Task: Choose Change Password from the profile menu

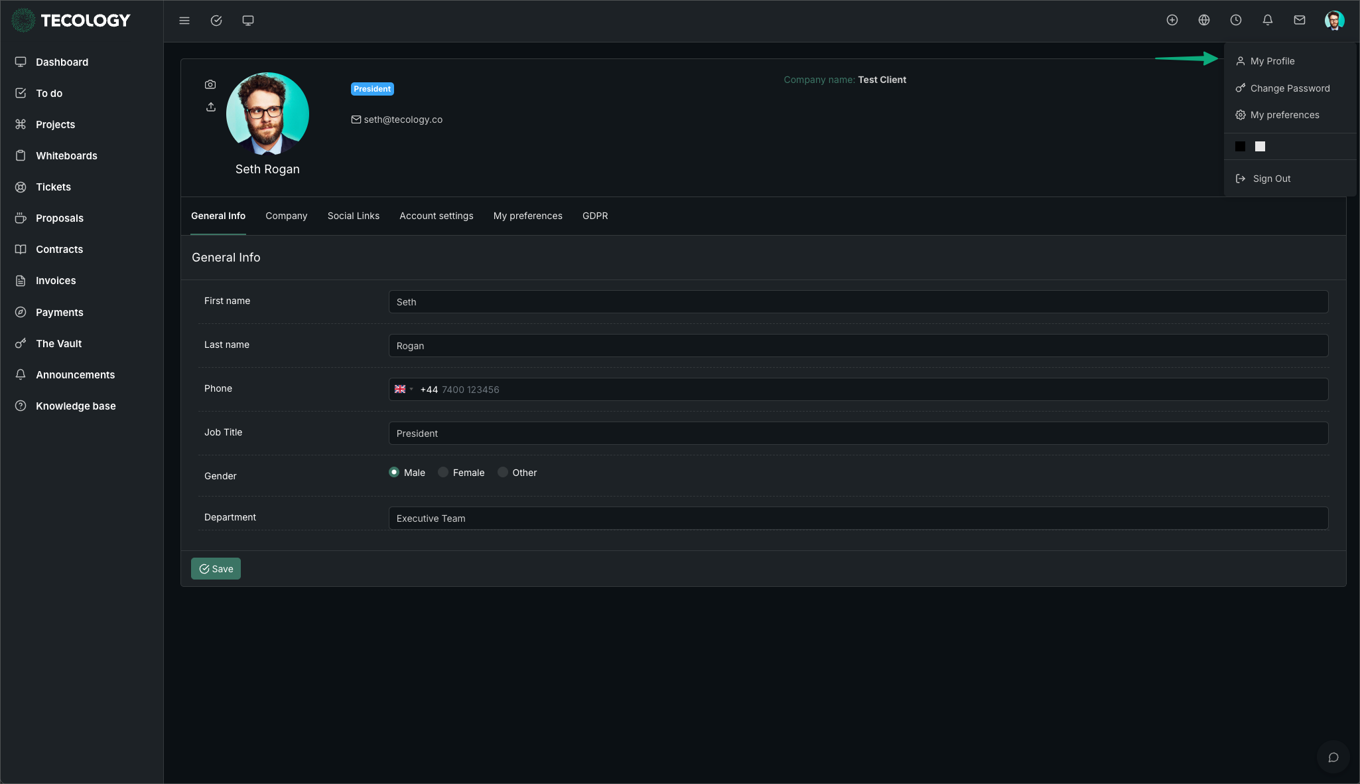Action: pyautogui.click(x=1290, y=88)
